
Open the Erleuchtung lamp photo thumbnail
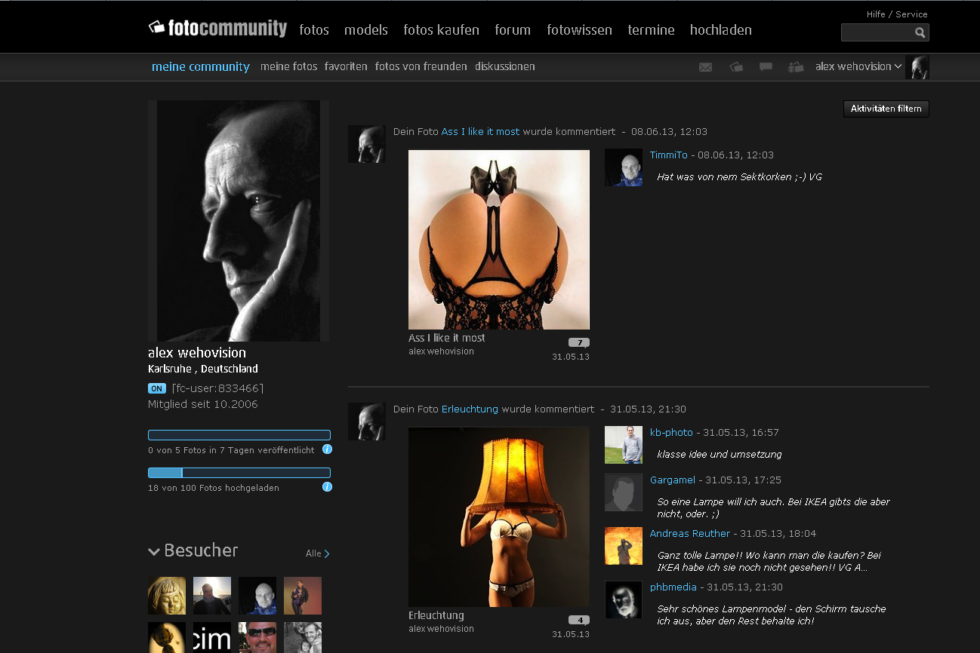coord(498,517)
